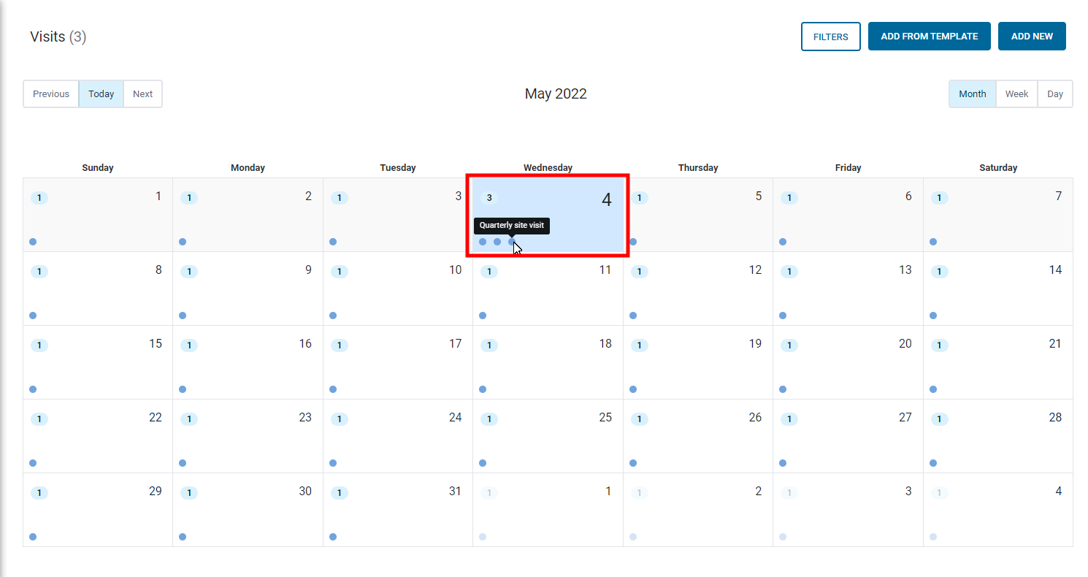The image size is (1088, 577).
Task: Select the middle visit dot on May 4
Action: pos(497,242)
